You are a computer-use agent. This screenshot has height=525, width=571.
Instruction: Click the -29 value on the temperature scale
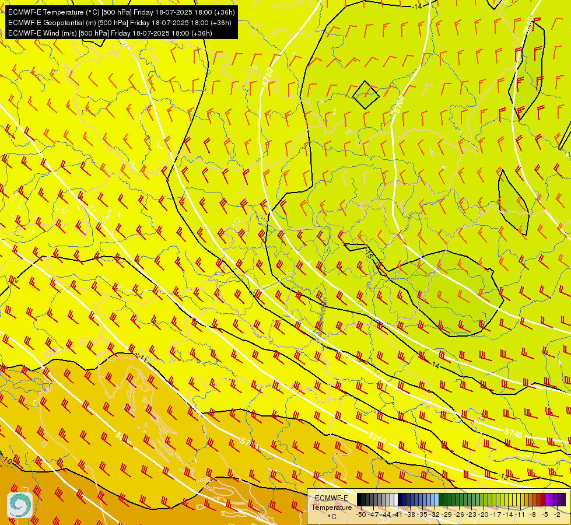pyautogui.click(x=447, y=515)
